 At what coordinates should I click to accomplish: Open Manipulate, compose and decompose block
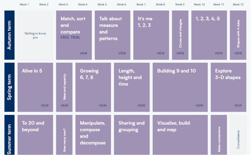93,135
